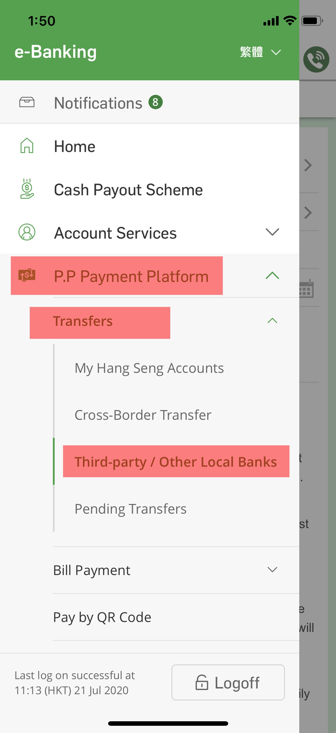
Task: Tap the Home house icon
Action: click(x=27, y=146)
